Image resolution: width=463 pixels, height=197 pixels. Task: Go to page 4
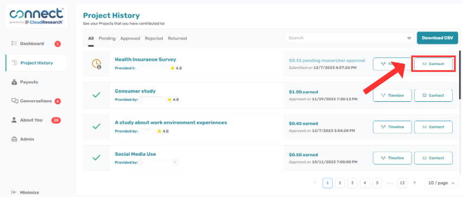tap(365, 183)
